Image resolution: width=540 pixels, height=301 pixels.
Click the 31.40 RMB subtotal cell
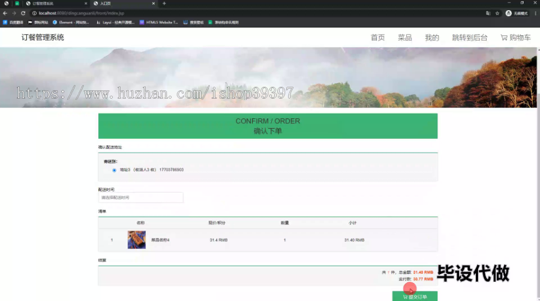tap(355, 240)
